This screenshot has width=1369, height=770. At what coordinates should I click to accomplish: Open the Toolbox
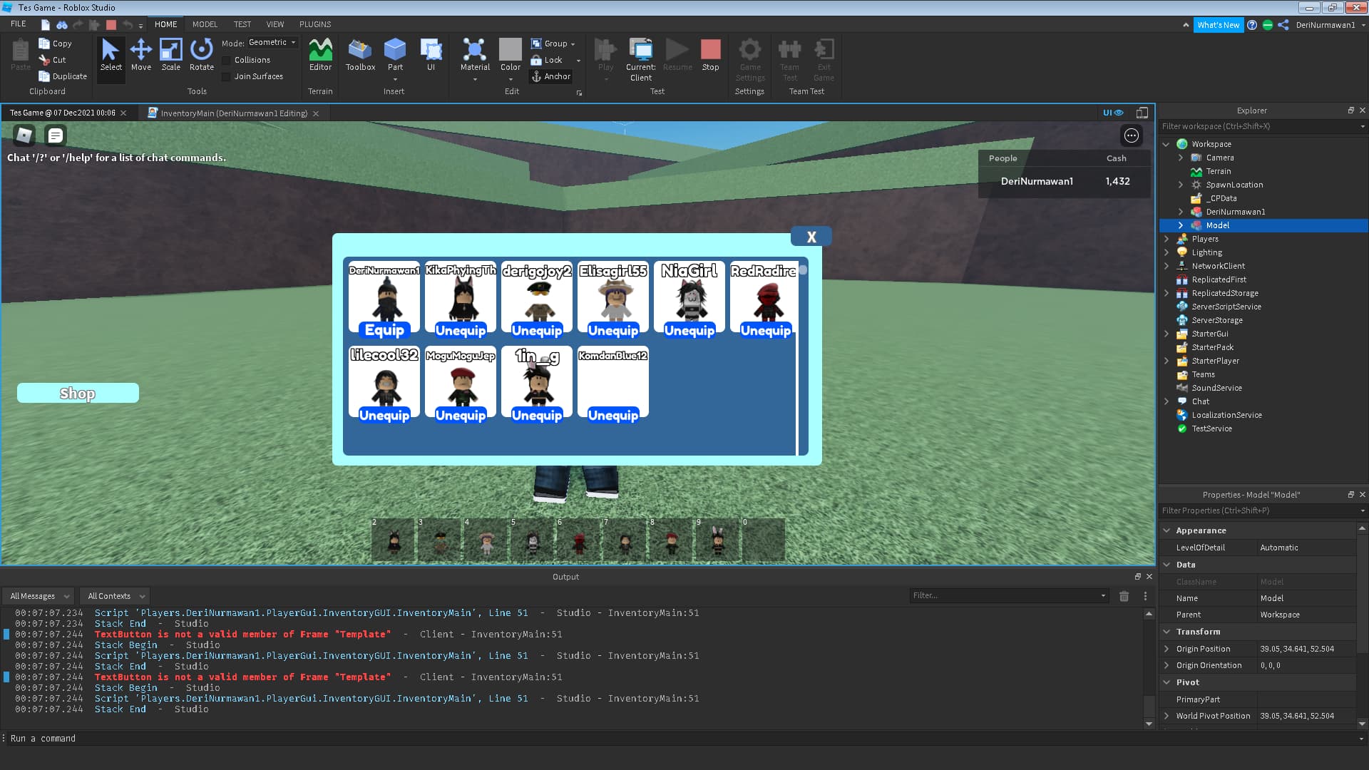[x=359, y=57]
